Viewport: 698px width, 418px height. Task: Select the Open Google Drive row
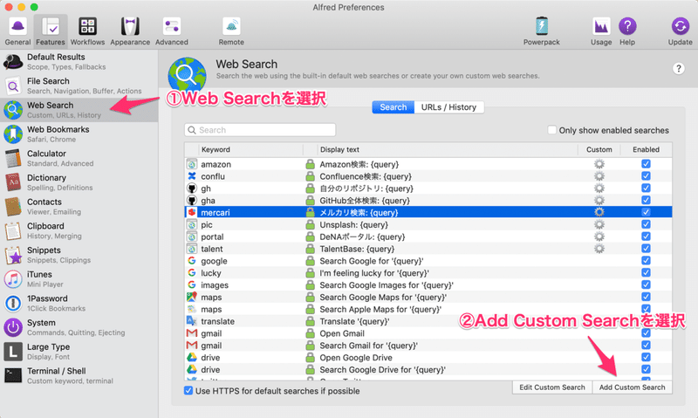428,358
